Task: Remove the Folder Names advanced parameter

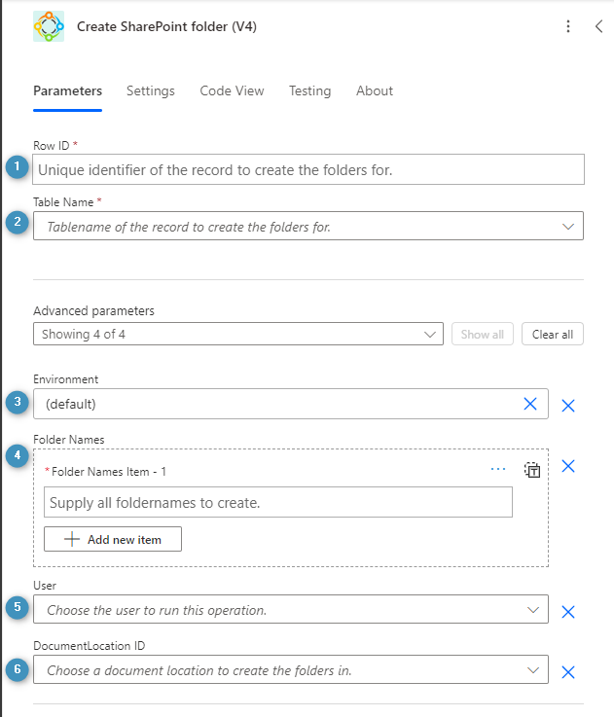Action: [568, 466]
